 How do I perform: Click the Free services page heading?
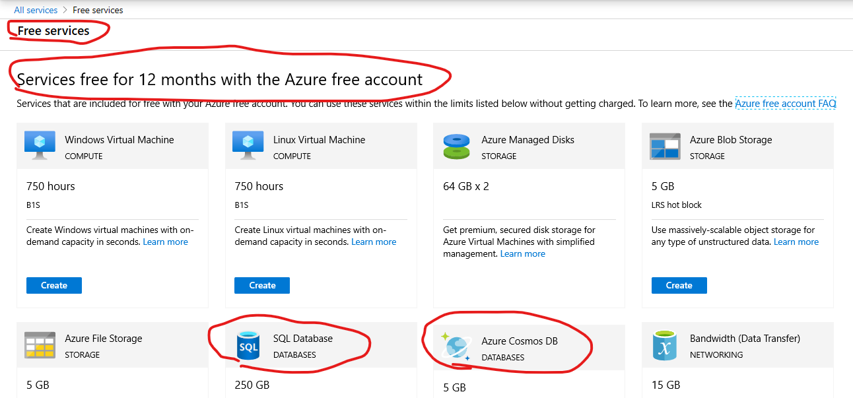pyautogui.click(x=53, y=30)
